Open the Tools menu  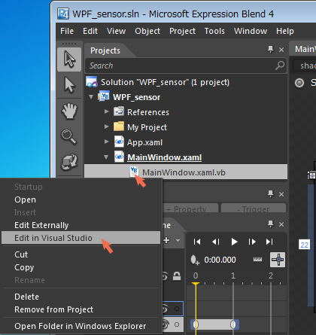pos(214,31)
